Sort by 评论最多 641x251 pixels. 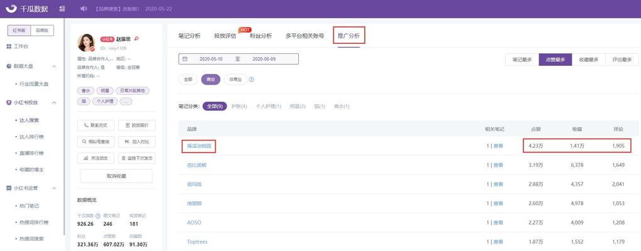(621, 60)
